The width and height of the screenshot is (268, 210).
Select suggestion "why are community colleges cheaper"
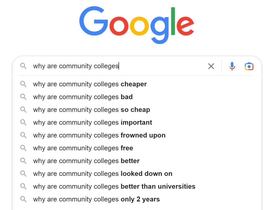click(x=90, y=84)
